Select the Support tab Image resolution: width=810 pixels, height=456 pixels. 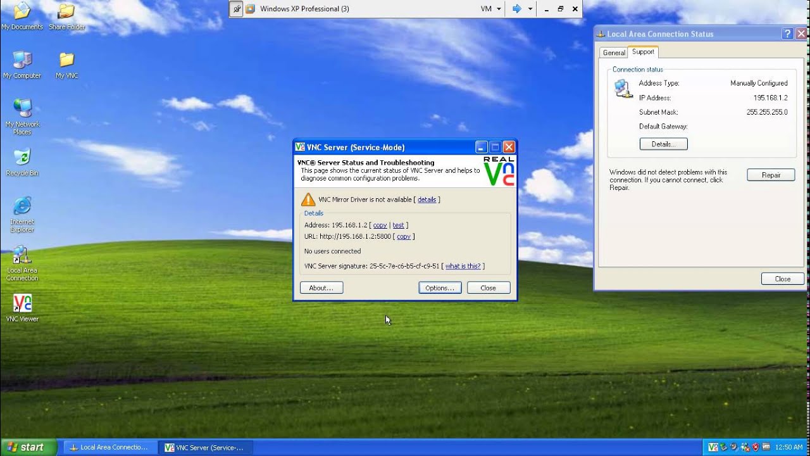pos(643,52)
